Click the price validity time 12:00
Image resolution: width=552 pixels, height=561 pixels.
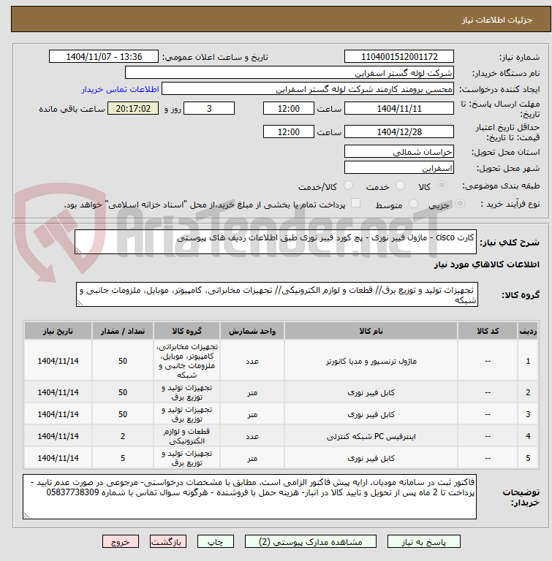[x=288, y=131]
